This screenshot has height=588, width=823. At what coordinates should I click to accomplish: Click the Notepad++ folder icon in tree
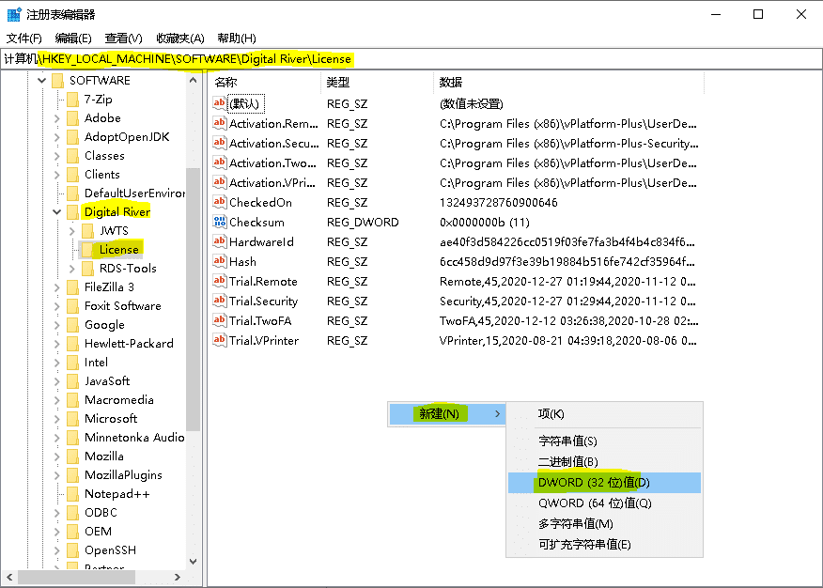[73, 494]
